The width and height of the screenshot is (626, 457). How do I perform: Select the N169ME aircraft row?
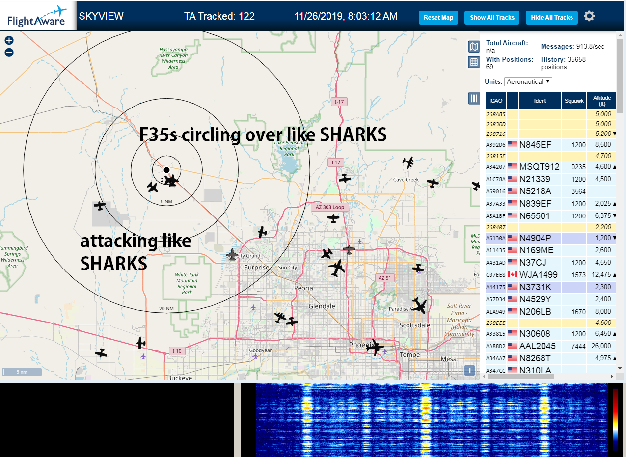550,250
